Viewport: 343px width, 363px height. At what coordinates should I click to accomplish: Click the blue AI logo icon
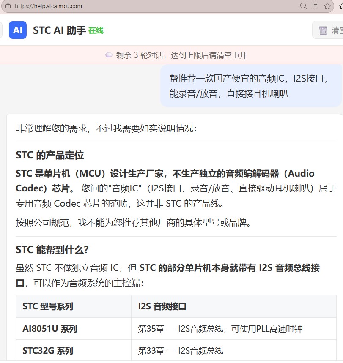(x=18, y=30)
